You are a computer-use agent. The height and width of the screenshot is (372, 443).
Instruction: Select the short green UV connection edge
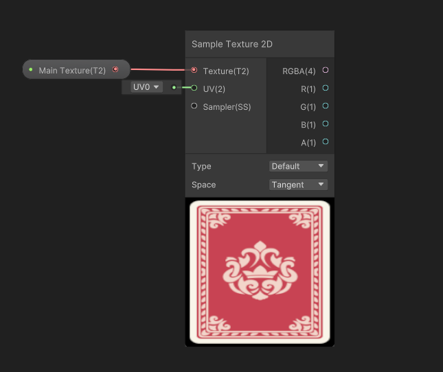(x=184, y=88)
